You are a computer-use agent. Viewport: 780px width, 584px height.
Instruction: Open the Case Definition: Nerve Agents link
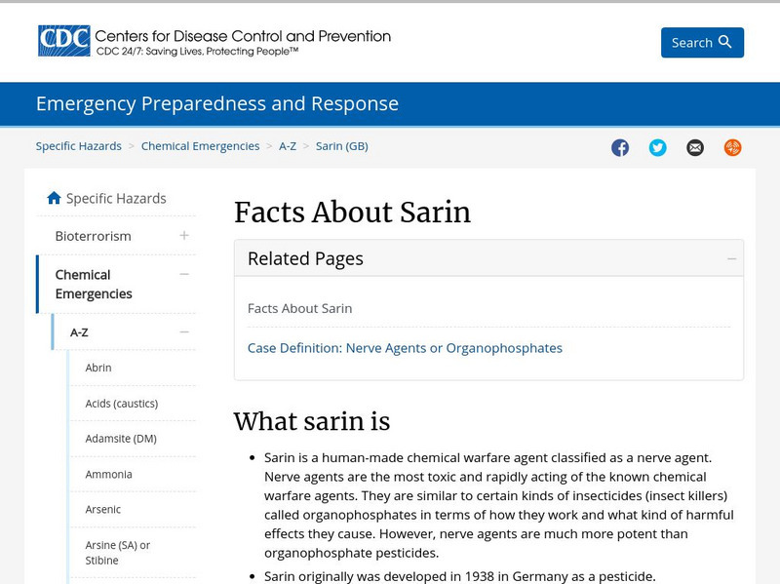click(x=404, y=347)
